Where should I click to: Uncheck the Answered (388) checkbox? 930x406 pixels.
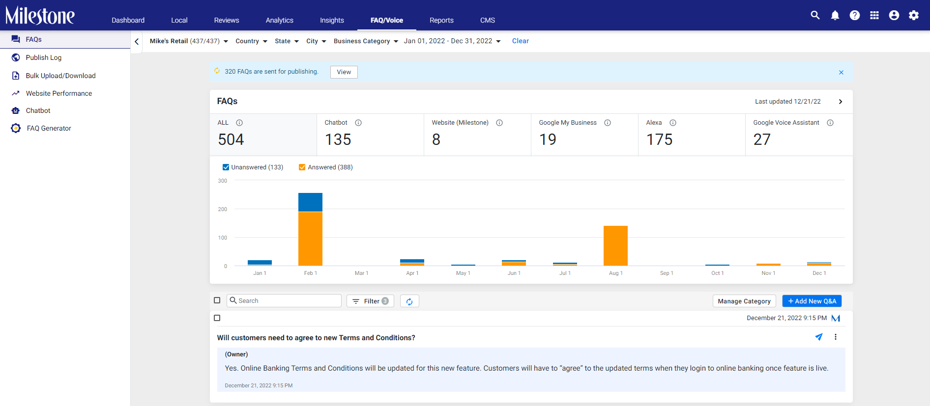302,167
